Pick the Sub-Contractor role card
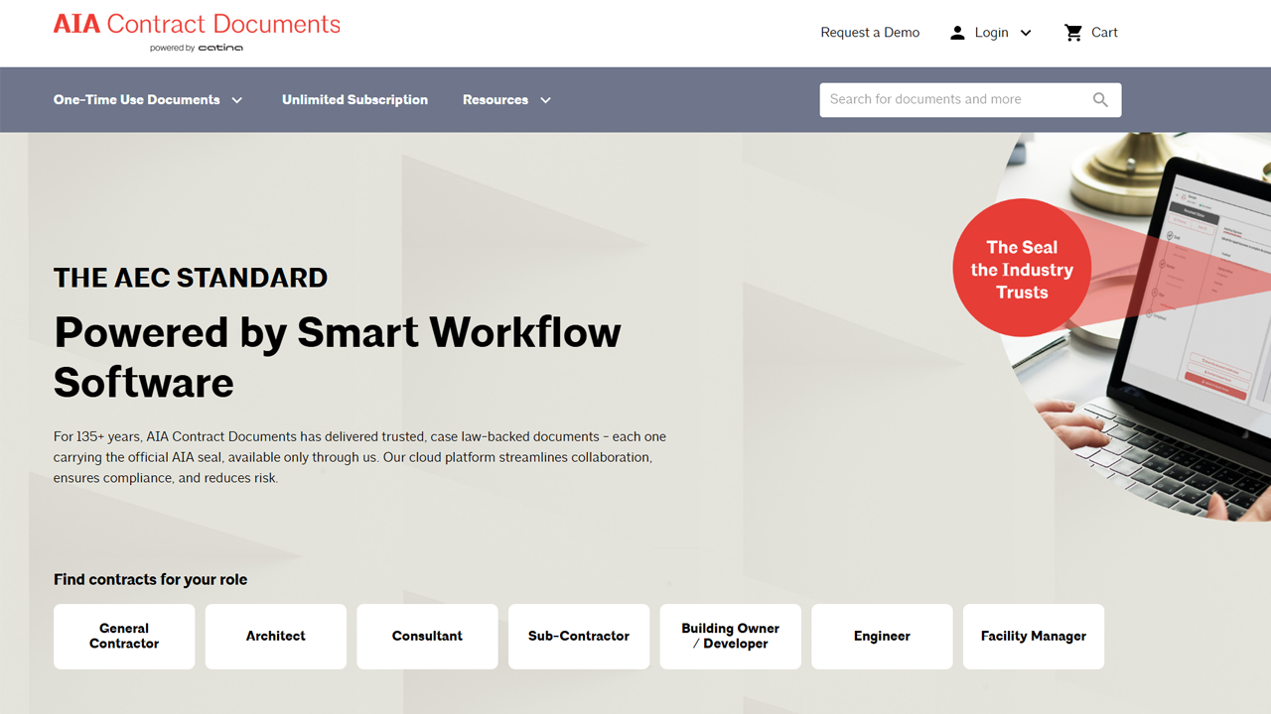 579,636
